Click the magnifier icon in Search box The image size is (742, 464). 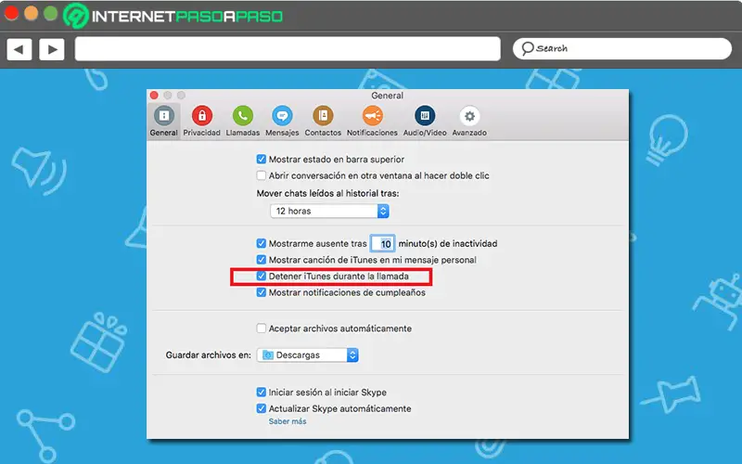coord(527,48)
